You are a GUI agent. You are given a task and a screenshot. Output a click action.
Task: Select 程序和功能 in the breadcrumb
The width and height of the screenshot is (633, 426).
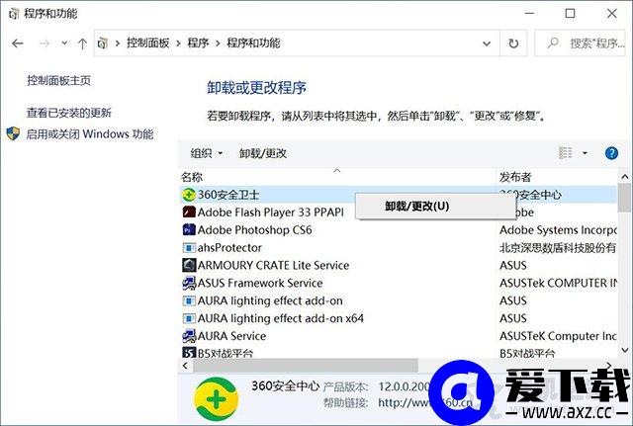pos(253,43)
